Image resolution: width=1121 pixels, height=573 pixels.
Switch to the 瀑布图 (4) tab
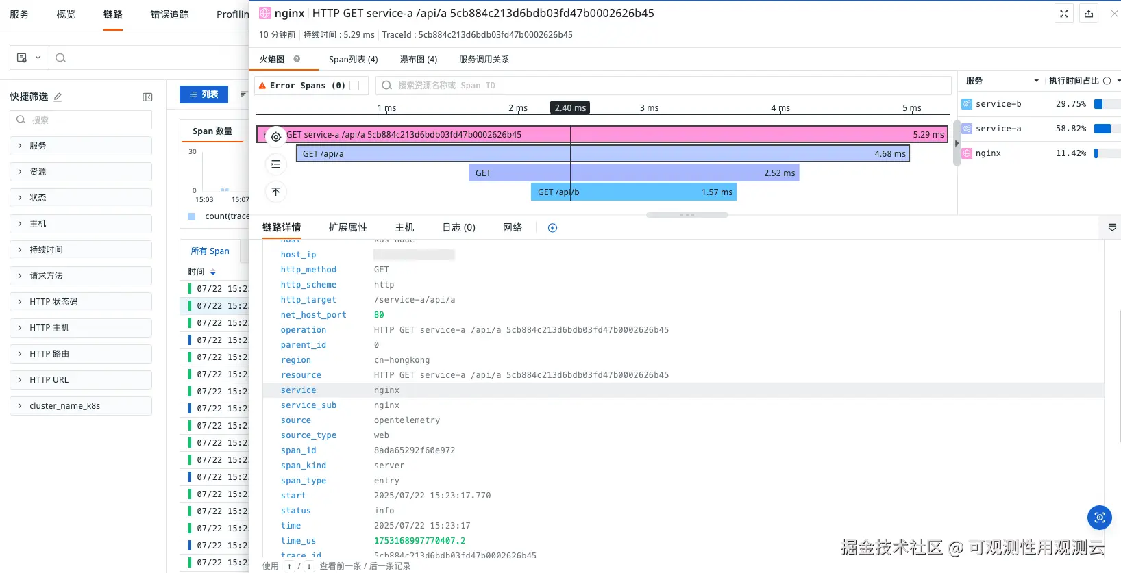tap(419, 60)
